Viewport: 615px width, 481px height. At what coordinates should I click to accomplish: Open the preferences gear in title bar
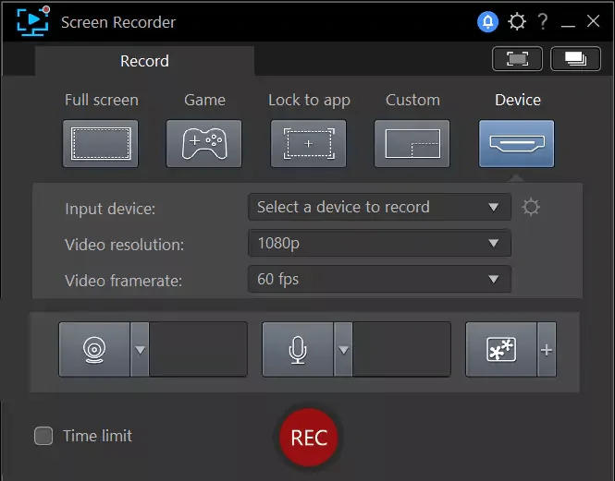(x=517, y=21)
